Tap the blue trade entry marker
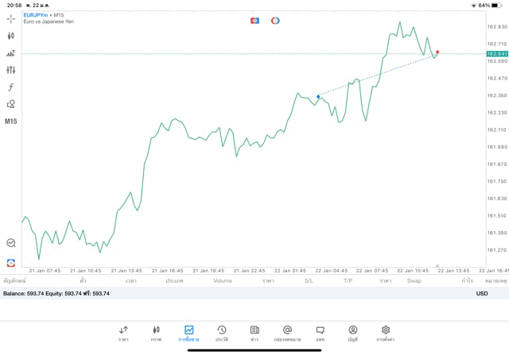 318,96
